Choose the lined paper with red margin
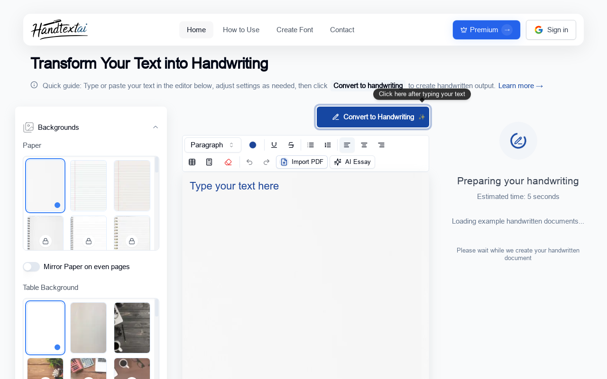This screenshot has height=379, width=607. [132, 186]
